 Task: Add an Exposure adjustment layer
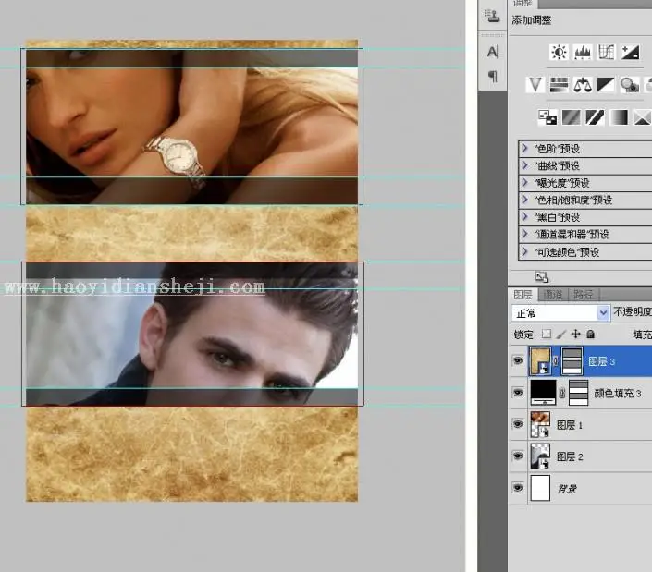coord(630,53)
